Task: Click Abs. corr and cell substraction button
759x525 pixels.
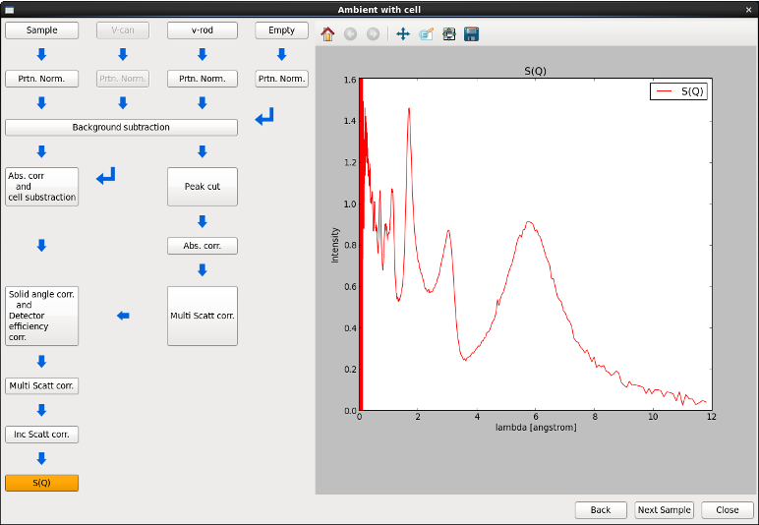Action: coord(41,187)
